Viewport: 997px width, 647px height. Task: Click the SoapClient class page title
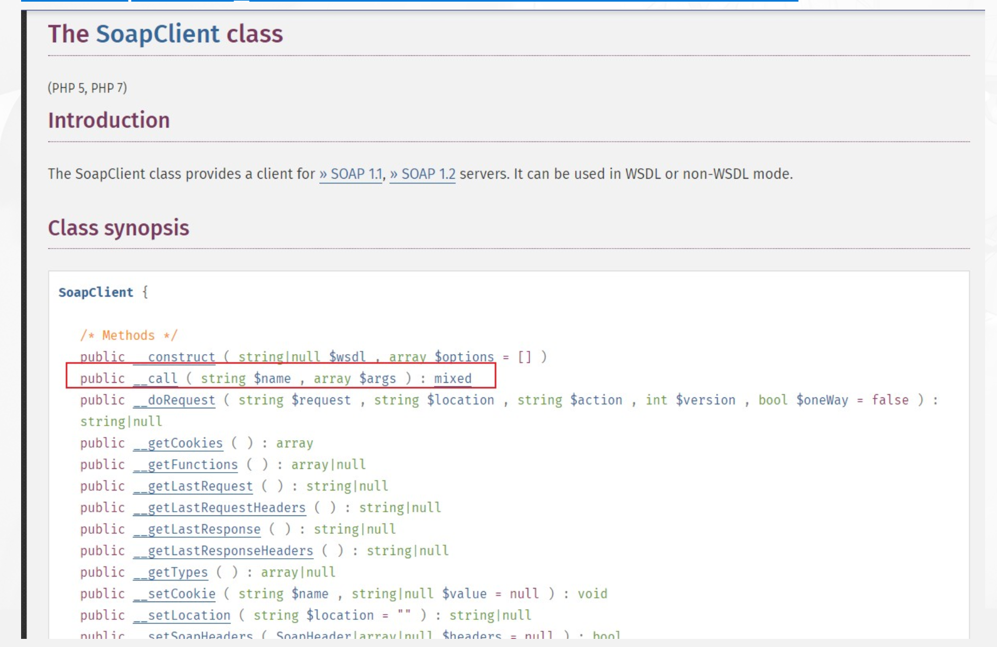pyautogui.click(x=166, y=34)
